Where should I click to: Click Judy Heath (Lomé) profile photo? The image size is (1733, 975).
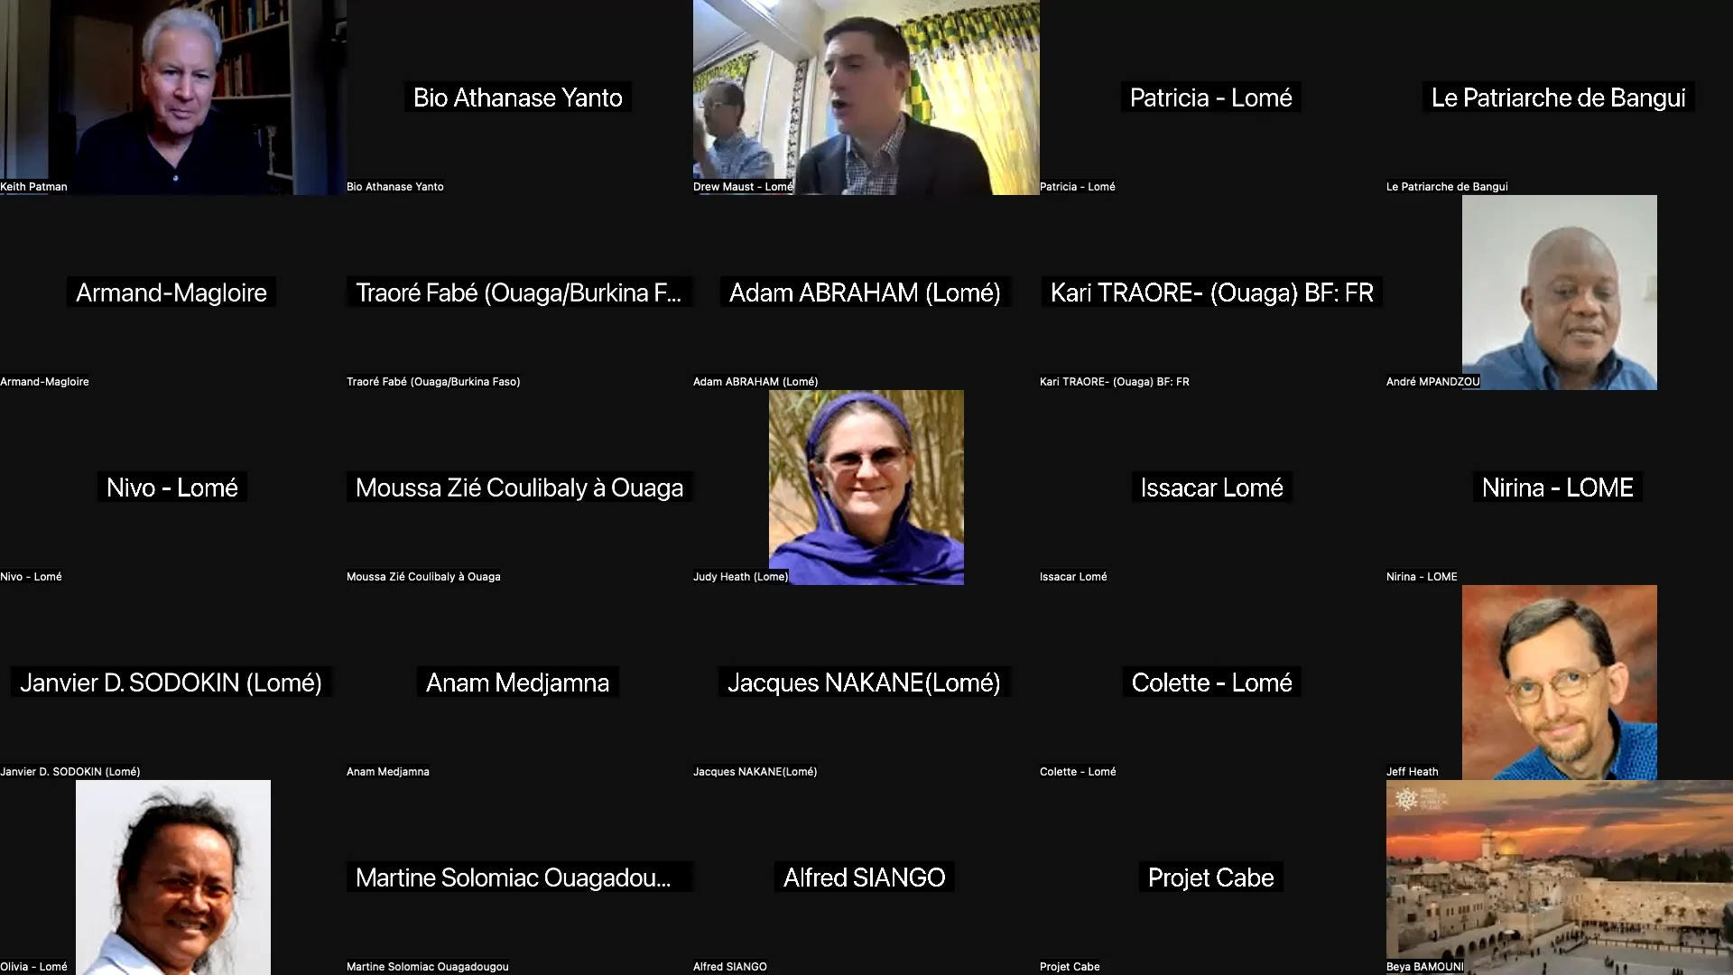pyautogui.click(x=866, y=487)
